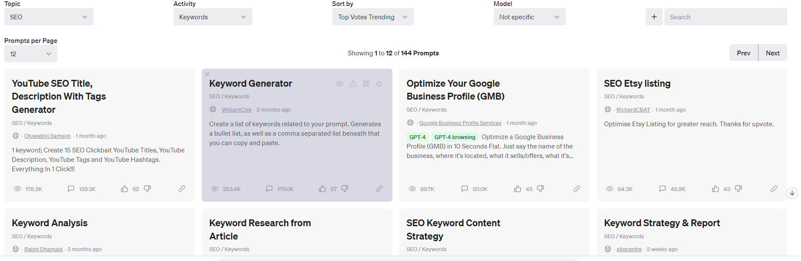This screenshot has height=261, width=801.
Task: Star Keyword Generator as a favorite
Action: tap(379, 84)
